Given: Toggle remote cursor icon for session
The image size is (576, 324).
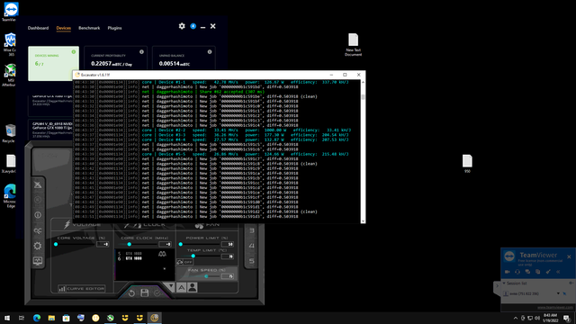Looking at the screenshot, I should coord(564,293).
